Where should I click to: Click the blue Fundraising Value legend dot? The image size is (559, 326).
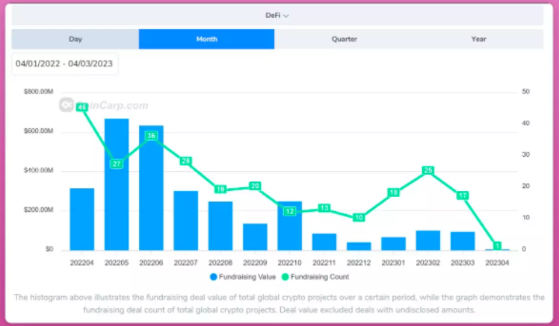pos(214,276)
